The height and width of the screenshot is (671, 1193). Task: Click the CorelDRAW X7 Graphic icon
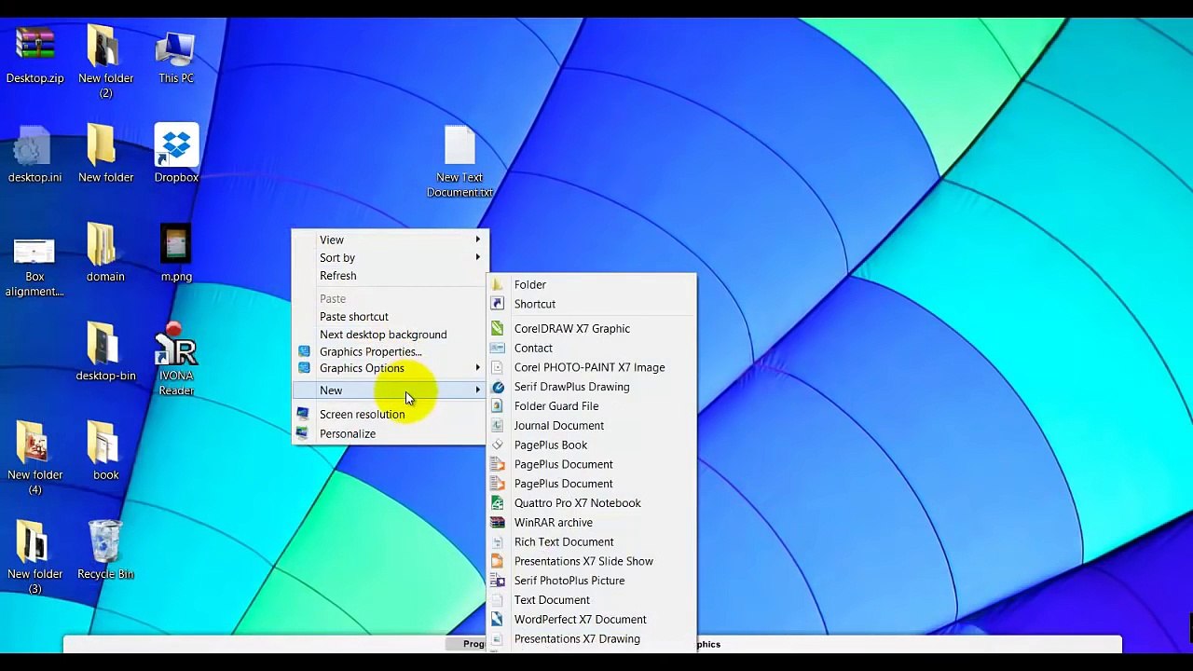coord(498,328)
